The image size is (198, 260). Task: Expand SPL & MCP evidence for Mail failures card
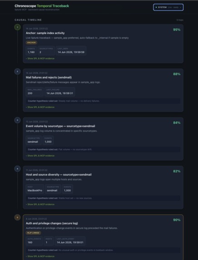40,107
